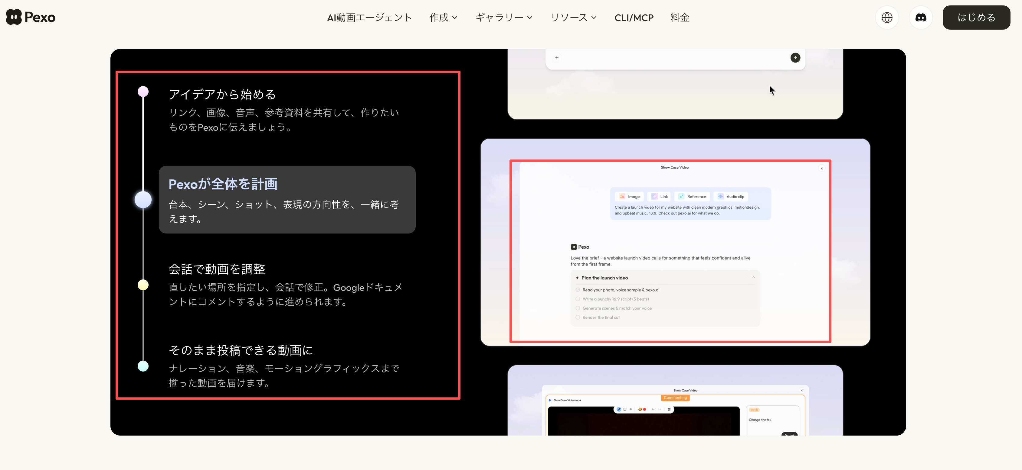Click the Commenting mode label
This screenshot has width=1022, height=470.
(675, 398)
